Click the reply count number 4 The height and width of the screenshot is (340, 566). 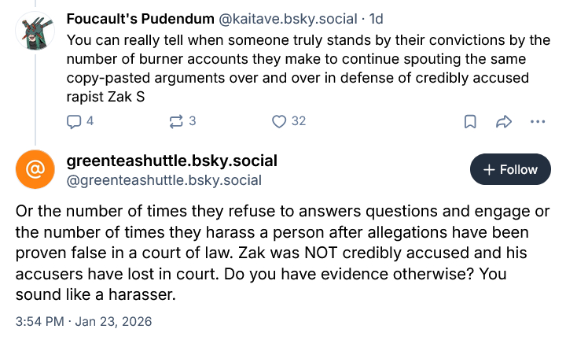click(90, 121)
